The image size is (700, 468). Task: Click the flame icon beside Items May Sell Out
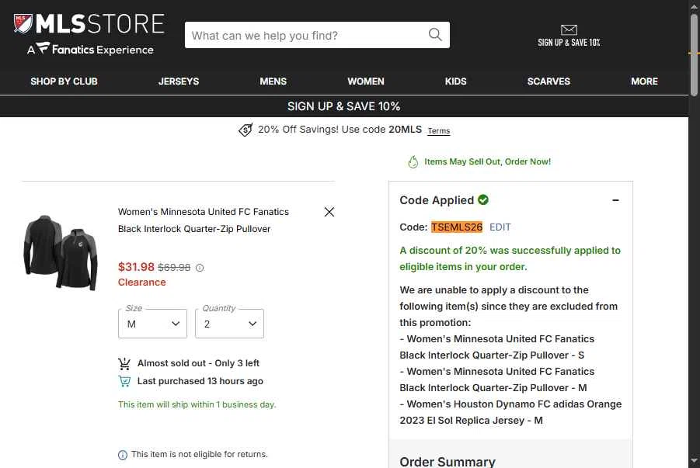[x=413, y=162]
